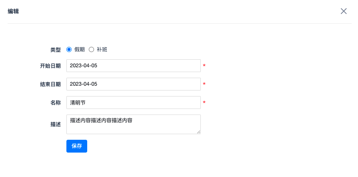The image size is (358, 177).
Task: Focus the 开始日期 date input field
Action: pos(133,66)
